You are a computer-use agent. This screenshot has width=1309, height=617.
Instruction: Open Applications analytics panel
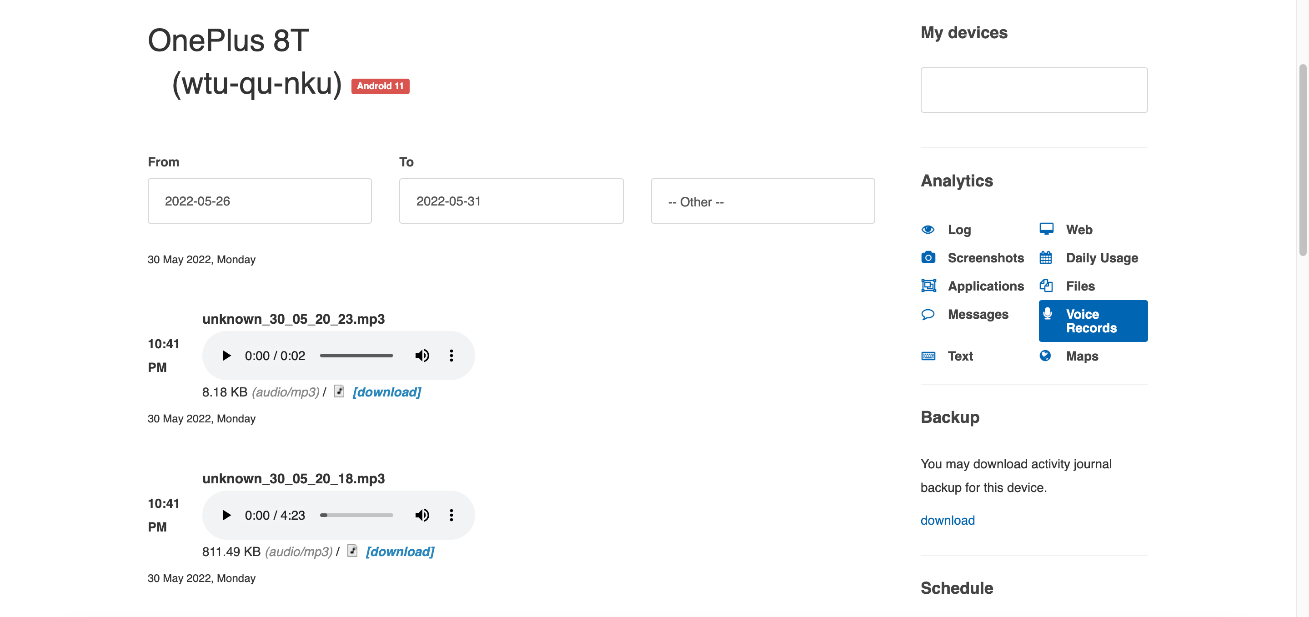(986, 285)
